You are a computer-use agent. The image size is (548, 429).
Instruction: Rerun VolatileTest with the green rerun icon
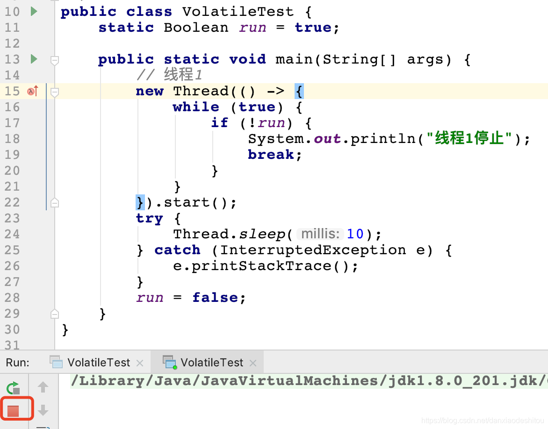pos(13,388)
